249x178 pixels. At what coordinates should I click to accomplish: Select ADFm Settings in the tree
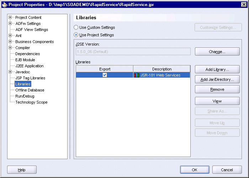pyautogui.click(x=28, y=23)
